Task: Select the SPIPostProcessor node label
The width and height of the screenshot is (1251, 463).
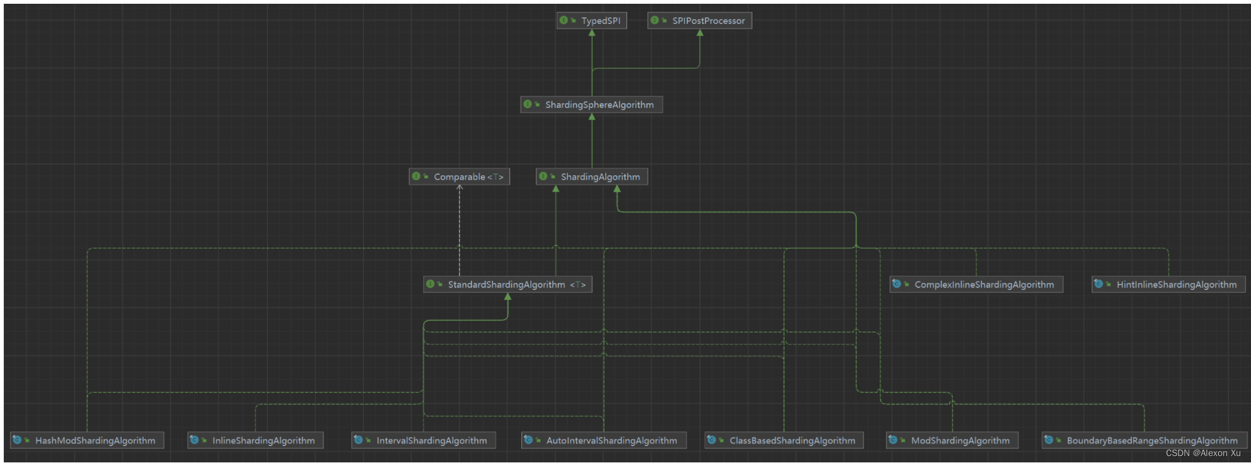Action: point(708,21)
